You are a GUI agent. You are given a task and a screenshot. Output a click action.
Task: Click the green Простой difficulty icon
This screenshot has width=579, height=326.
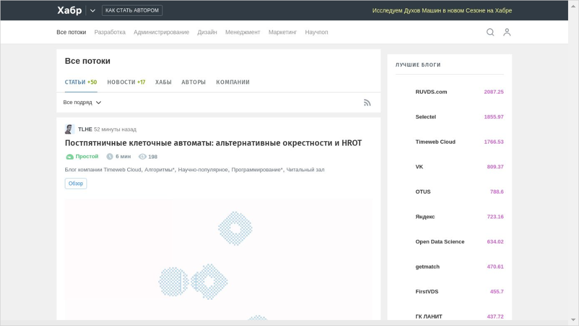tap(69, 157)
